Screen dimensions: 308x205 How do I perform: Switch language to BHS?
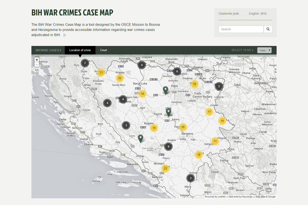[264, 14]
